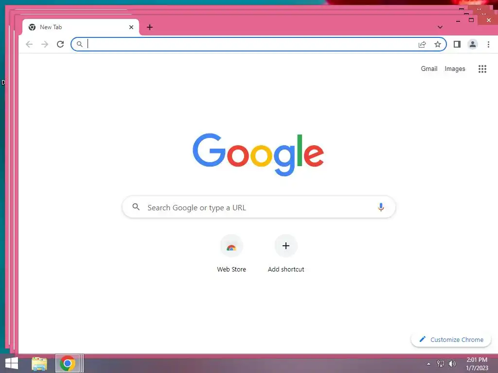The height and width of the screenshot is (373, 498).
Task: Open the taskbar clock showing 2:01 PM
Action: click(x=477, y=364)
